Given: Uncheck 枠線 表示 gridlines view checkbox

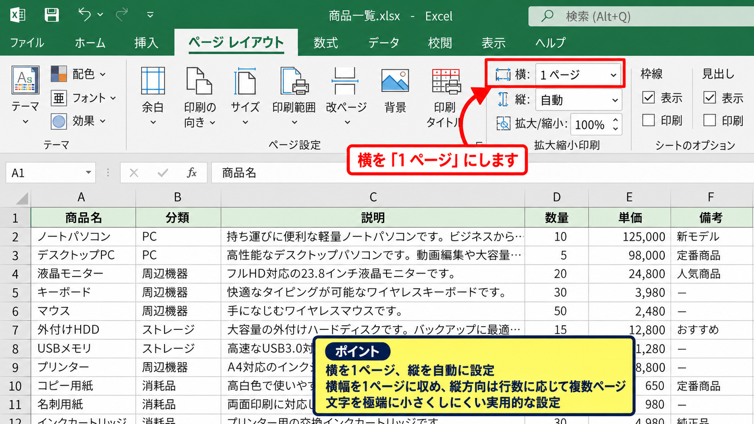Looking at the screenshot, I should click(x=648, y=97).
